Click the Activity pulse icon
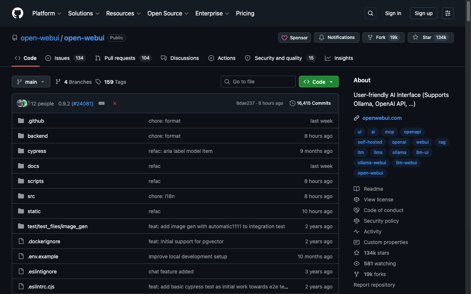 tap(356, 232)
